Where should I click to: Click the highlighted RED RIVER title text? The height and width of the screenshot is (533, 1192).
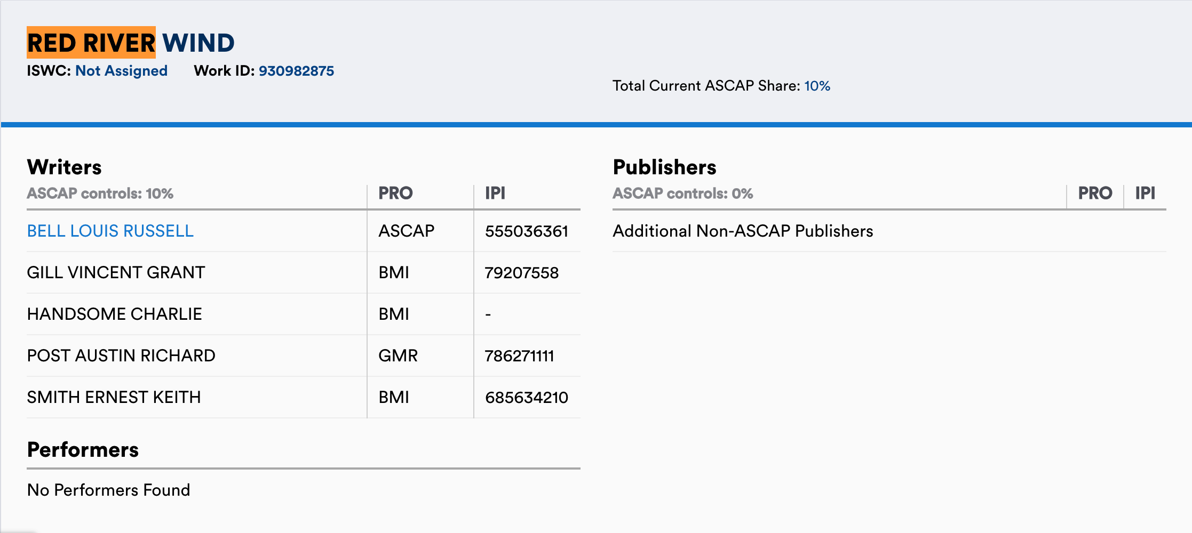pos(92,43)
